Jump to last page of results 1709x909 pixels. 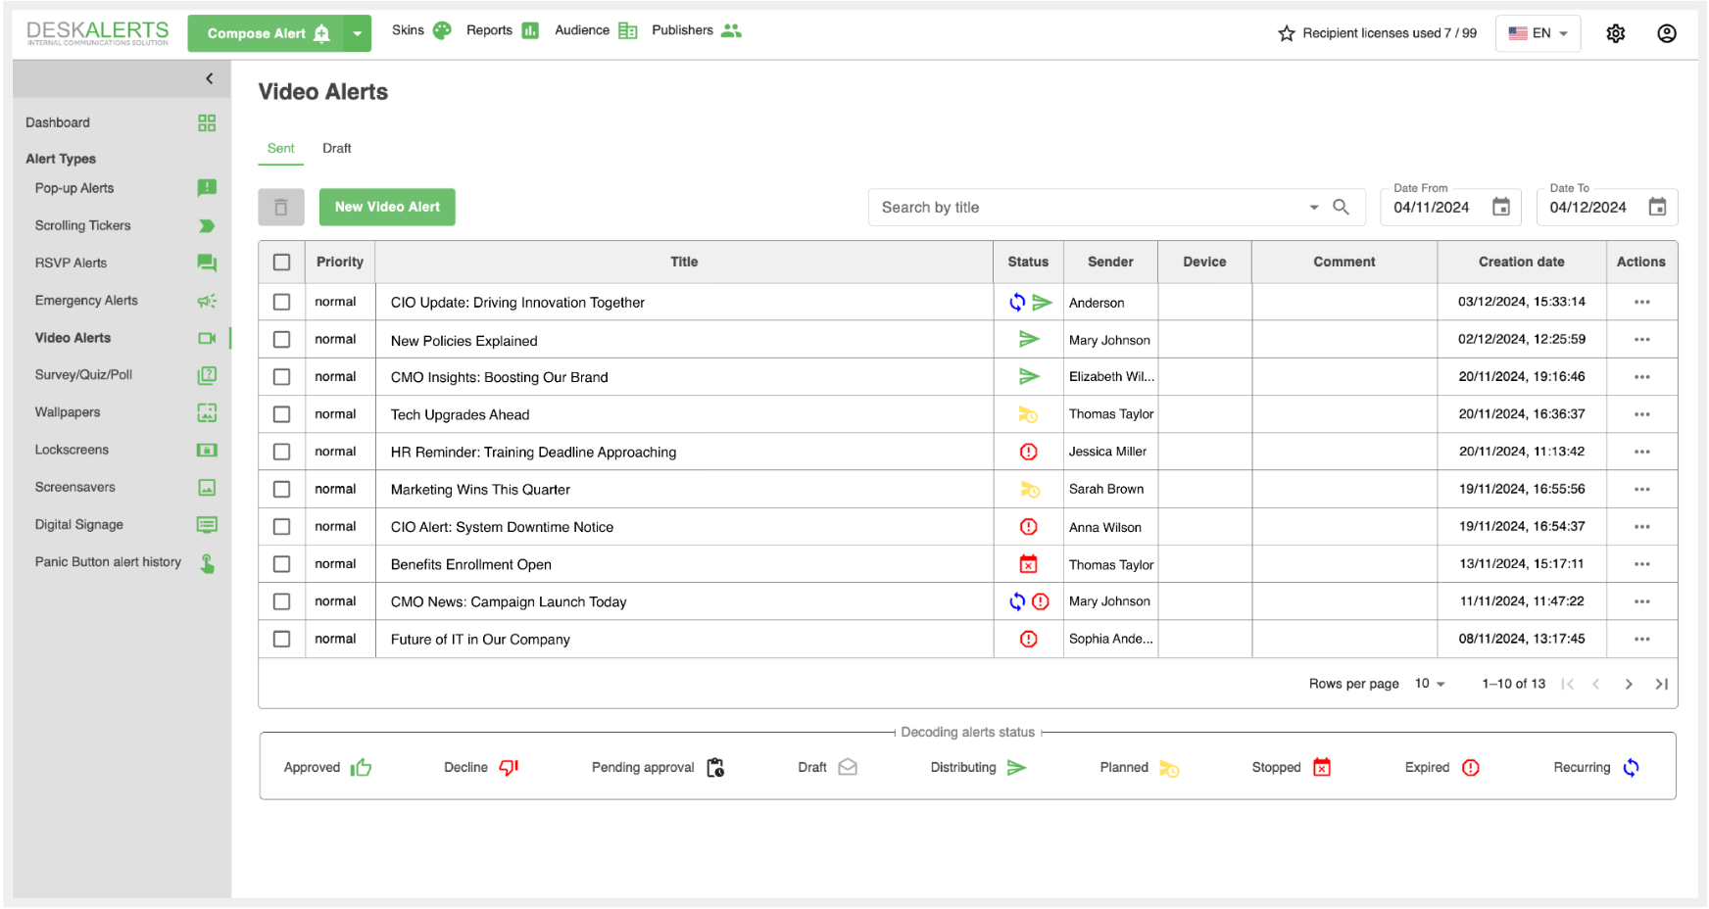pos(1661,684)
